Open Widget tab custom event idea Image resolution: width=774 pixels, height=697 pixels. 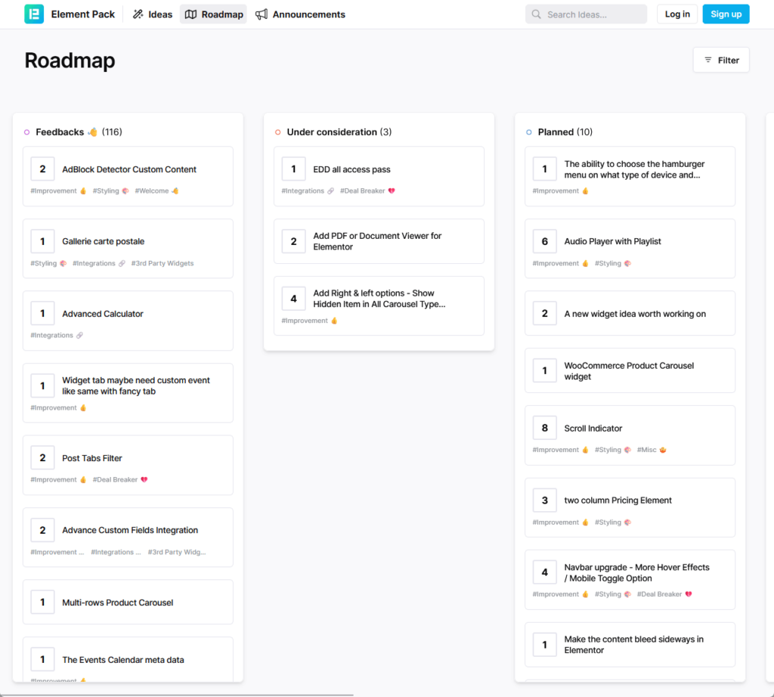click(x=136, y=386)
